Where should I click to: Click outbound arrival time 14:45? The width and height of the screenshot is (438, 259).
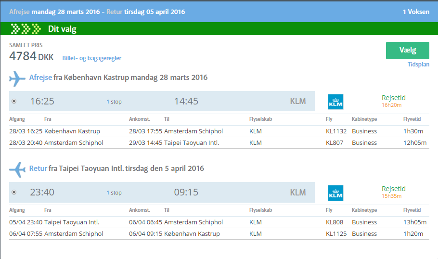[186, 101]
